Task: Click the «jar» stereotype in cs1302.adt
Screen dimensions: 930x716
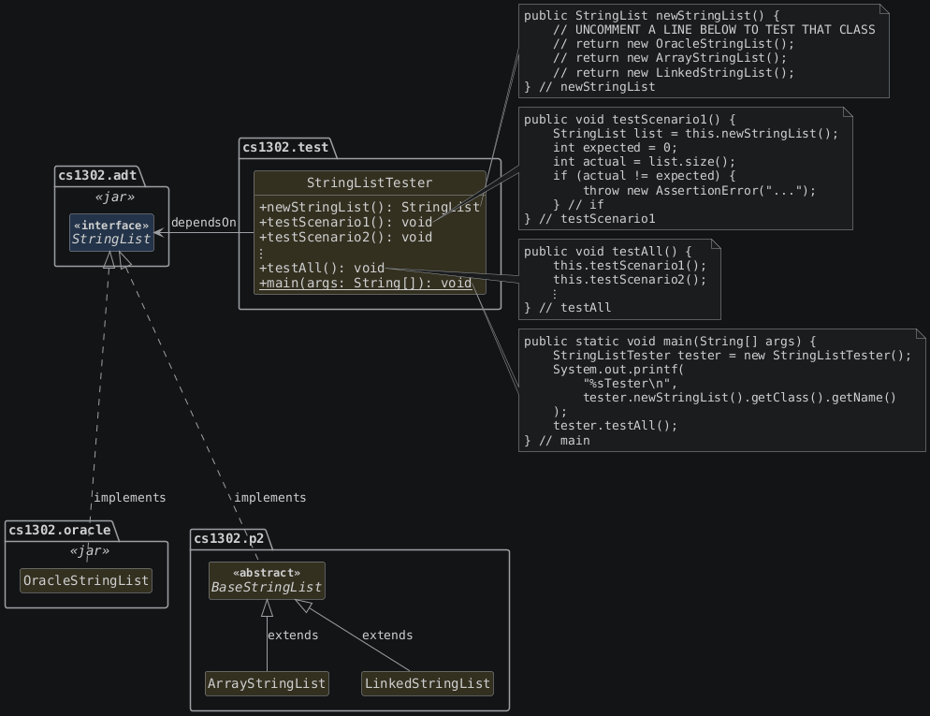Action: 114,197
